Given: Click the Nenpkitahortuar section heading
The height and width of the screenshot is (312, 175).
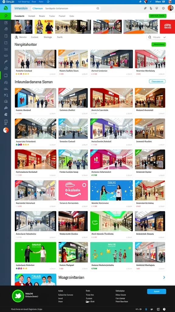Looking at the screenshot, I should pyautogui.click(x=26, y=44).
